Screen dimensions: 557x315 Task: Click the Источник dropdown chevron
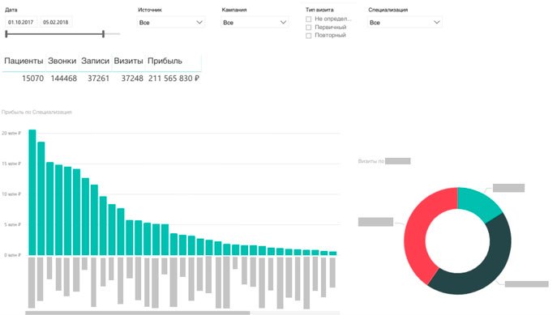[199, 23]
